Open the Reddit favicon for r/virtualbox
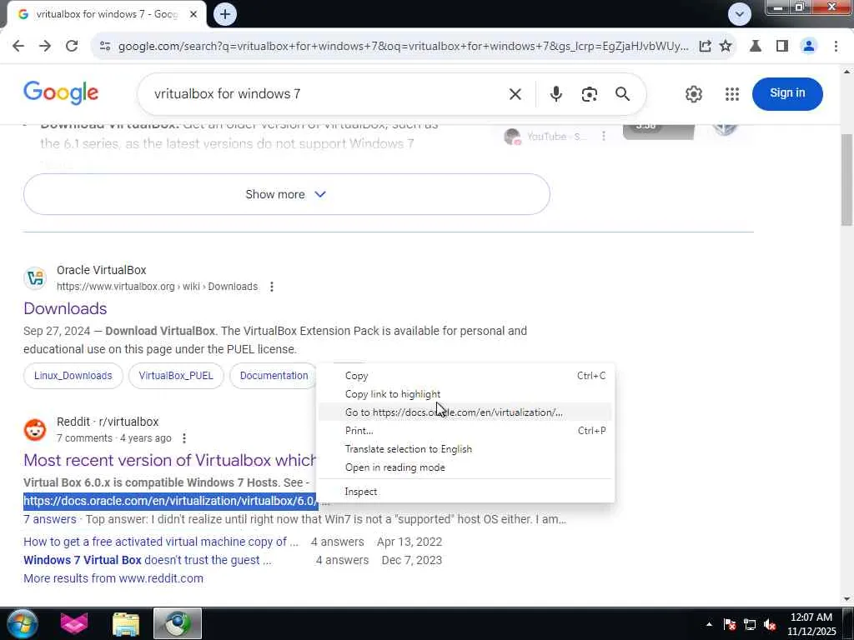Viewport: 854px width, 640px height. point(35,430)
